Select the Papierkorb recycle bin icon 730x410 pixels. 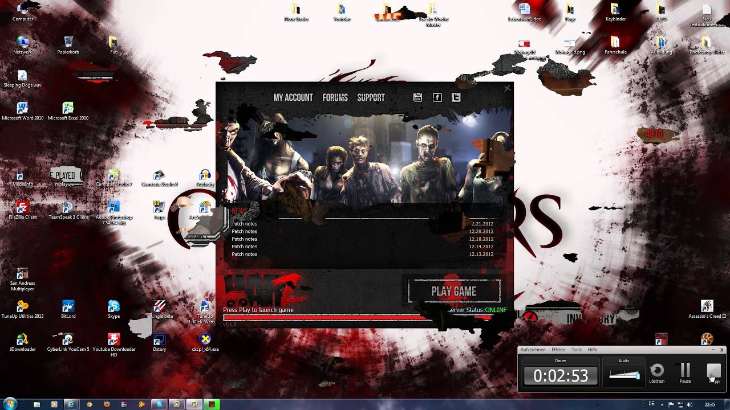pyautogui.click(x=68, y=45)
